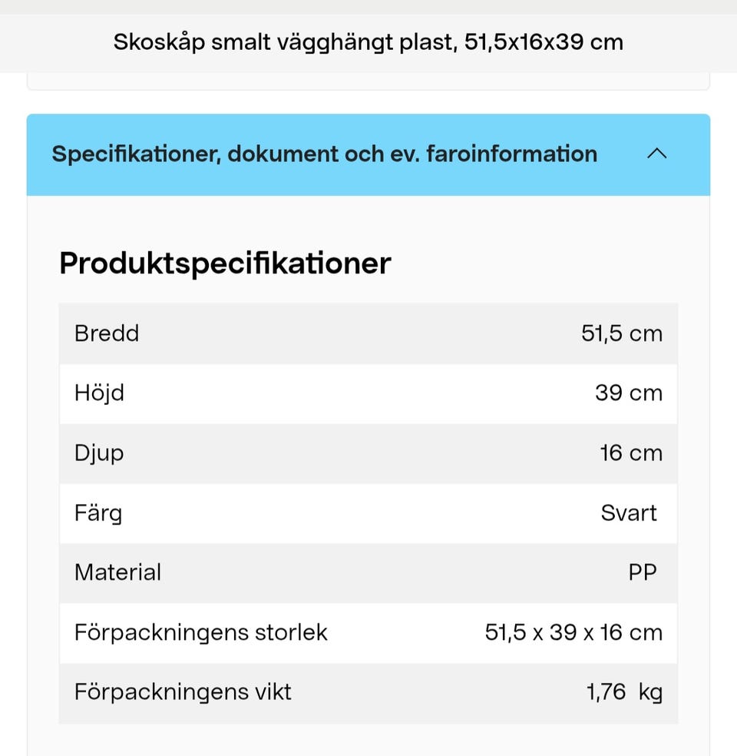Select the Djup specification row

click(368, 453)
